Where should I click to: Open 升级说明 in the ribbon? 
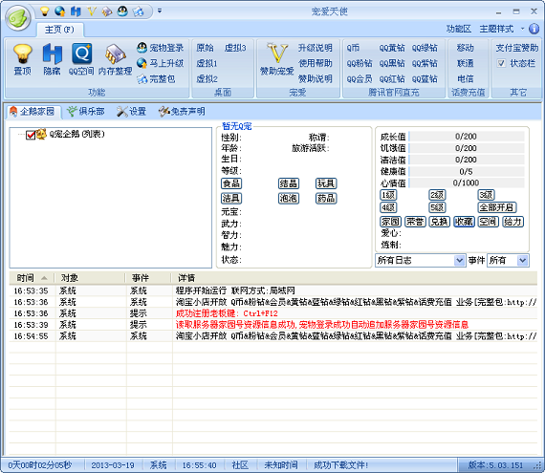tap(315, 48)
